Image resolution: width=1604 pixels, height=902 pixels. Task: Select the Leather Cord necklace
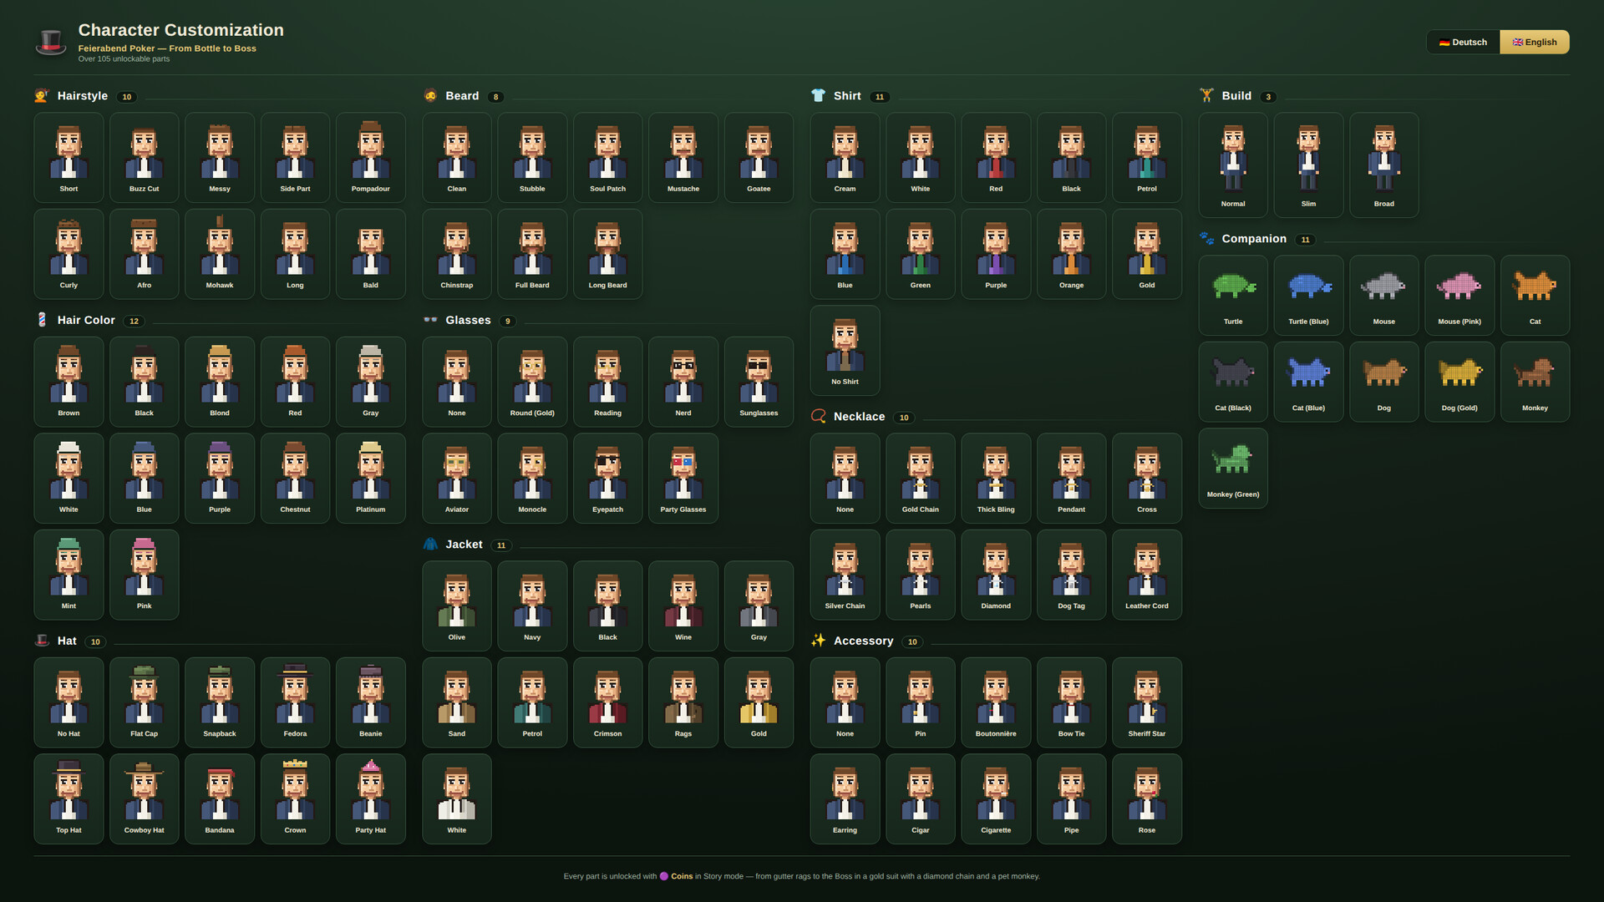click(1147, 575)
